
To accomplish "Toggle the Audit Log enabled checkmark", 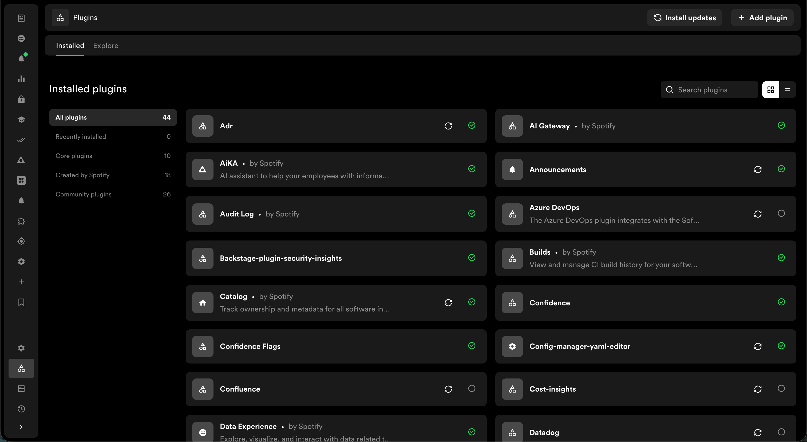I will (x=472, y=213).
